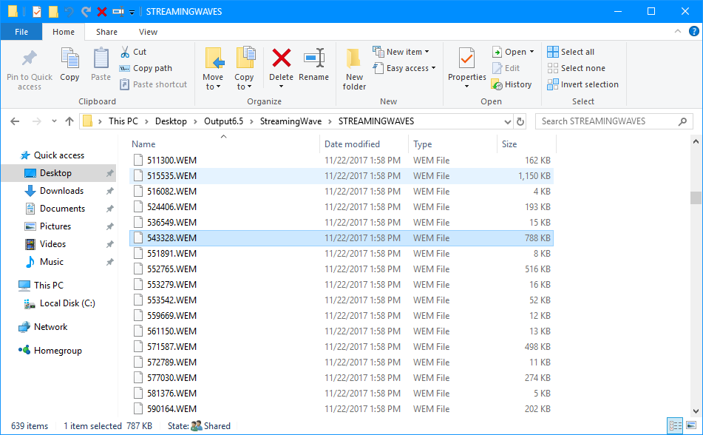Open Homegroup in the navigation pane
The image size is (703, 435).
tap(58, 351)
